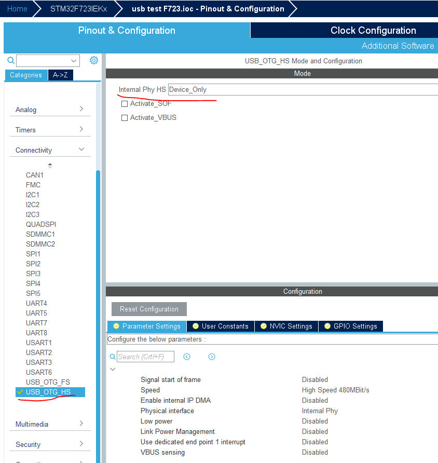Click Disabled value for VBUS sensing
Screen dimensions: 438x463
[x=314, y=453]
